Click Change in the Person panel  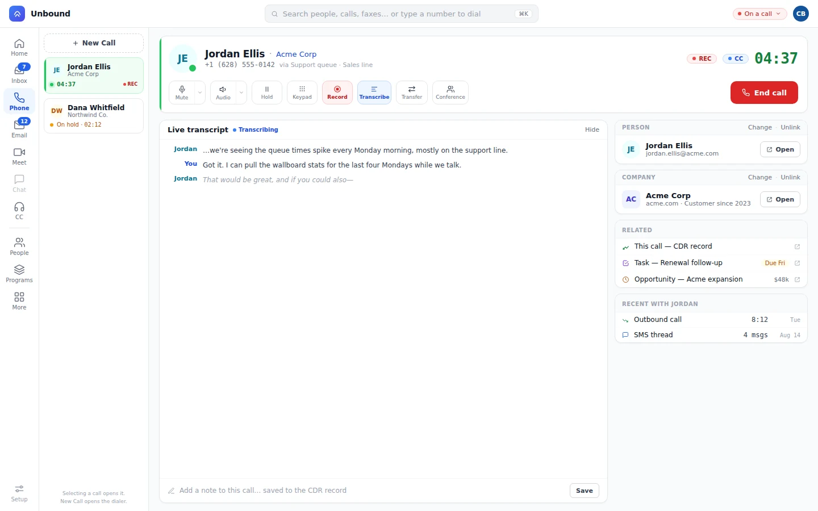(759, 127)
